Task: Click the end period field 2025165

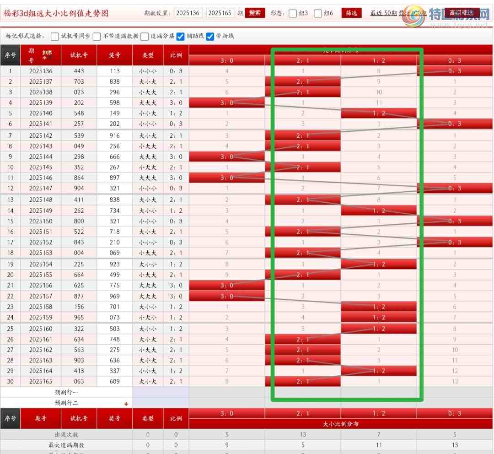Action: point(220,13)
